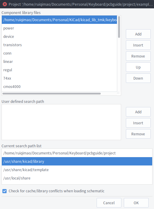Image resolution: width=154 pixels, height=209 pixels.
Task: Select the 74xx library entry
Action: [x=59, y=78]
